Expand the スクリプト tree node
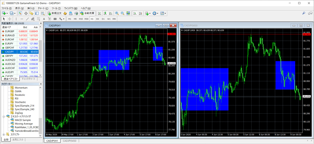314x144 pixels. tap(4, 134)
